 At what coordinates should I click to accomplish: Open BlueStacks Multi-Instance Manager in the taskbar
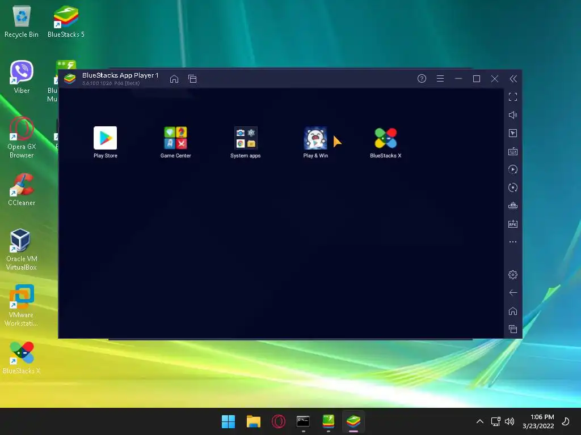pyautogui.click(x=329, y=421)
